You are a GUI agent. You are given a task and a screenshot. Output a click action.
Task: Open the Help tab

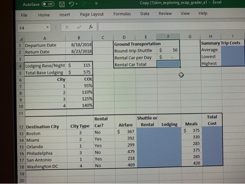tap(203, 13)
